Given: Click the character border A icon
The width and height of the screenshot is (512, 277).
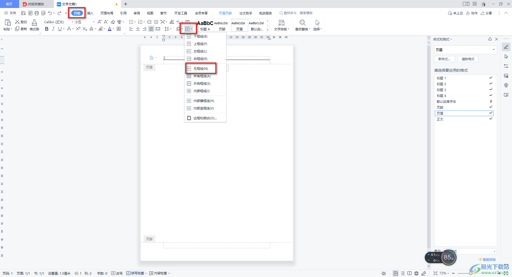Looking at the screenshot, I should pos(119,29).
